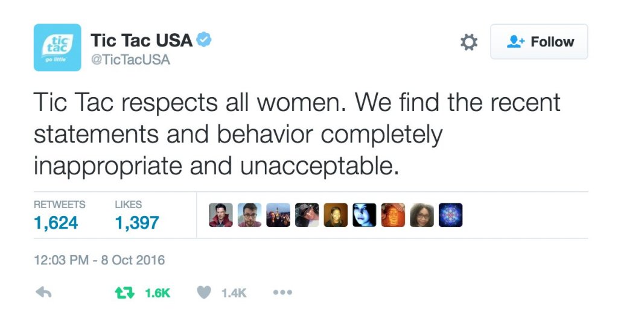Open the @TicTacUSA handle link
Viewport: 618px width, 327px height.
[130, 60]
